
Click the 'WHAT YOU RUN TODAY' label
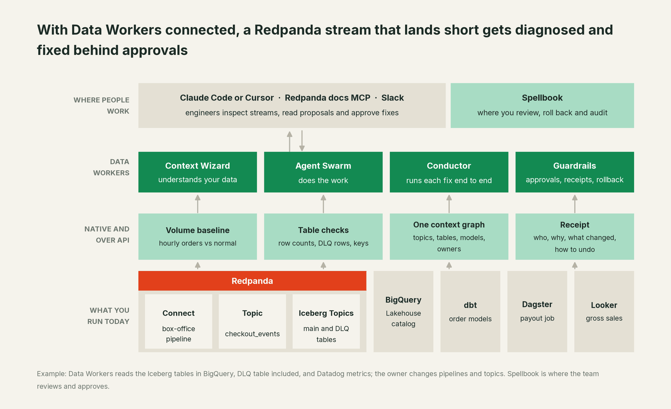109,316
